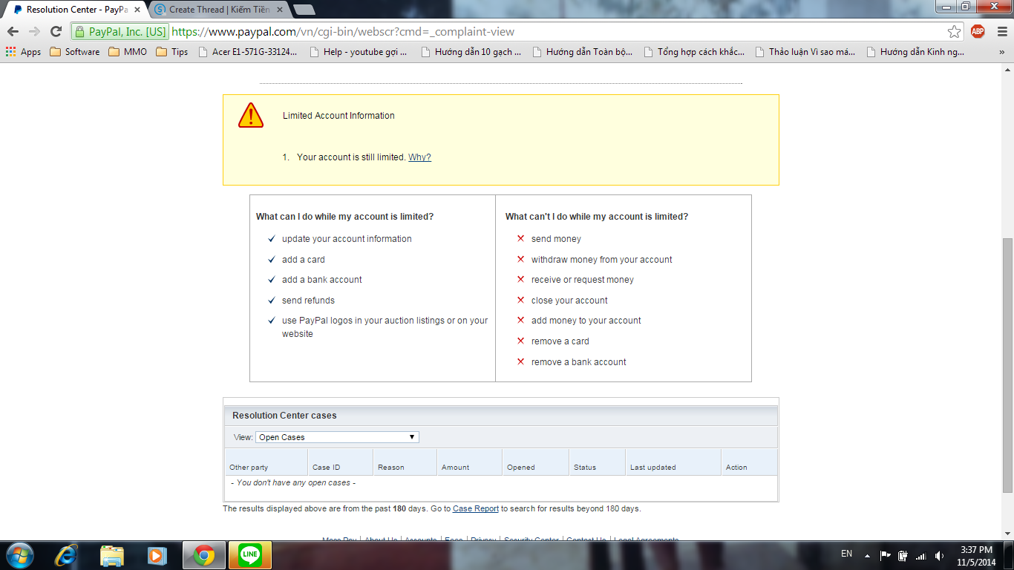The height and width of the screenshot is (570, 1014).
Task: Open the Tổng hợp cách khắc bookmark
Action: pyautogui.click(x=693, y=52)
